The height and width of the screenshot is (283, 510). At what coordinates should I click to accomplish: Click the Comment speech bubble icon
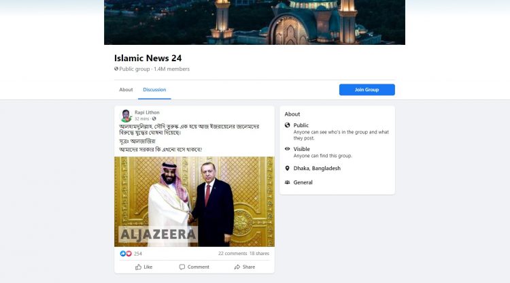pyautogui.click(x=182, y=267)
